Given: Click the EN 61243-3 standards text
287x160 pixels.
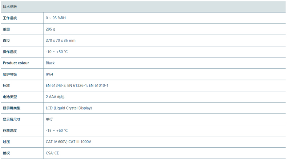Looking at the screenshot, I should click(56, 85).
